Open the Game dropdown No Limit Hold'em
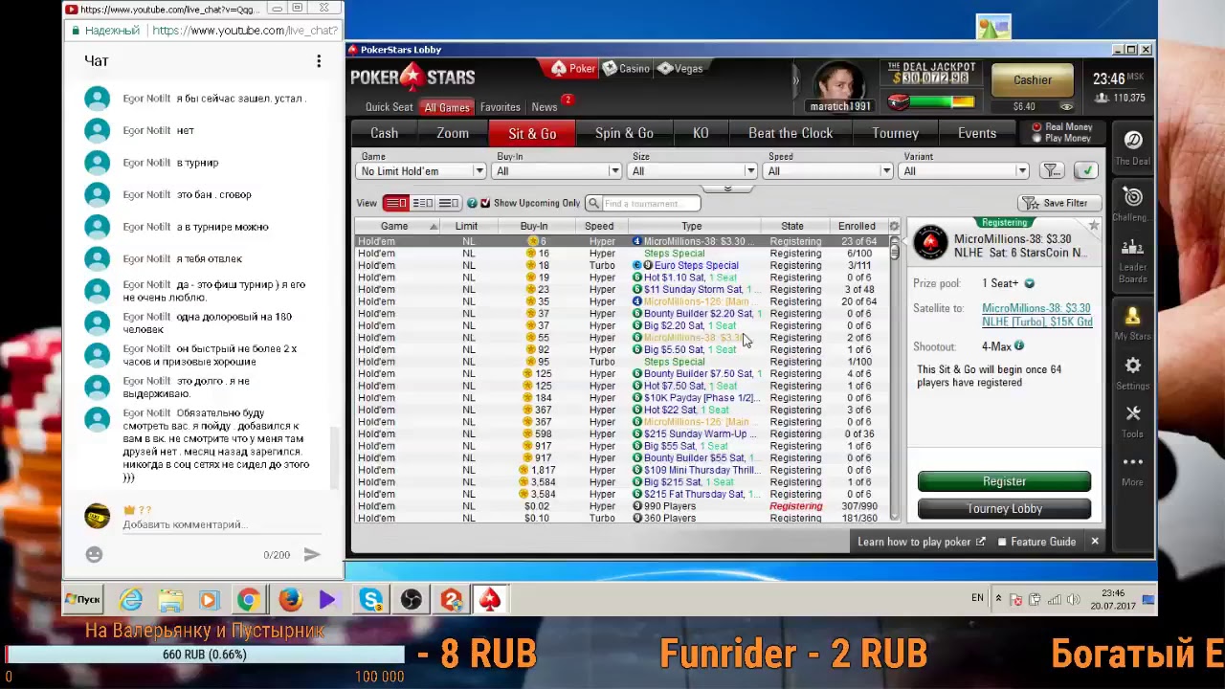 pyautogui.click(x=422, y=171)
